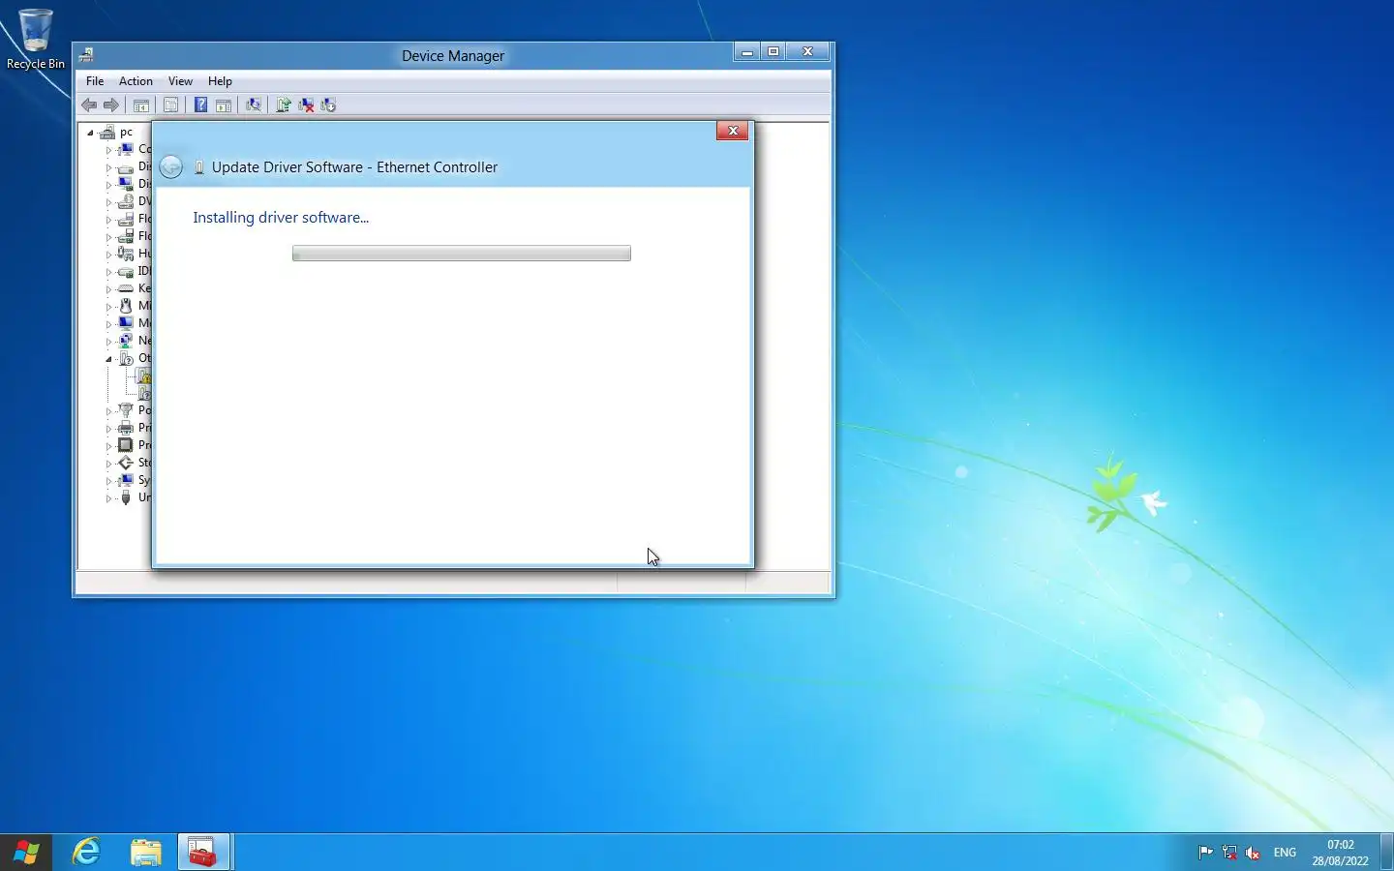Open the Windows Start button
Image resolution: width=1394 pixels, height=871 pixels.
coord(26,853)
